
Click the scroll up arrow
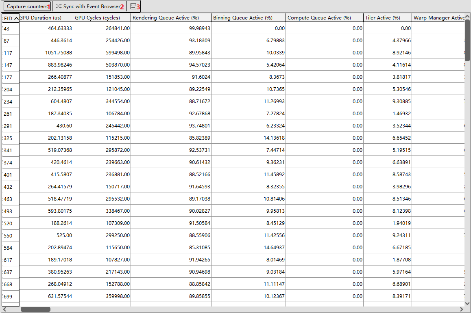pyautogui.click(x=467, y=17)
